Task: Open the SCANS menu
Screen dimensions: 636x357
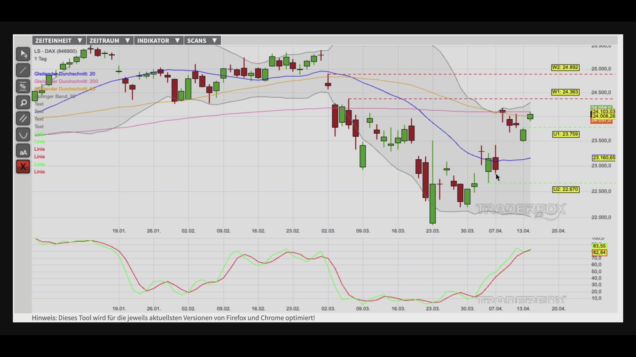Action: [x=202, y=41]
